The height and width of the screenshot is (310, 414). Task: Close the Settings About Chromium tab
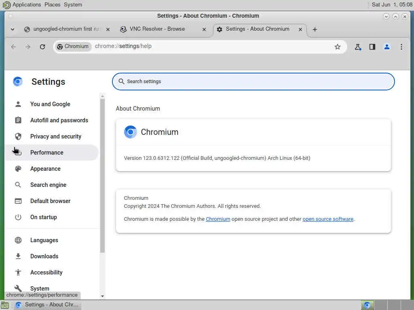pyautogui.click(x=300, y=29)
